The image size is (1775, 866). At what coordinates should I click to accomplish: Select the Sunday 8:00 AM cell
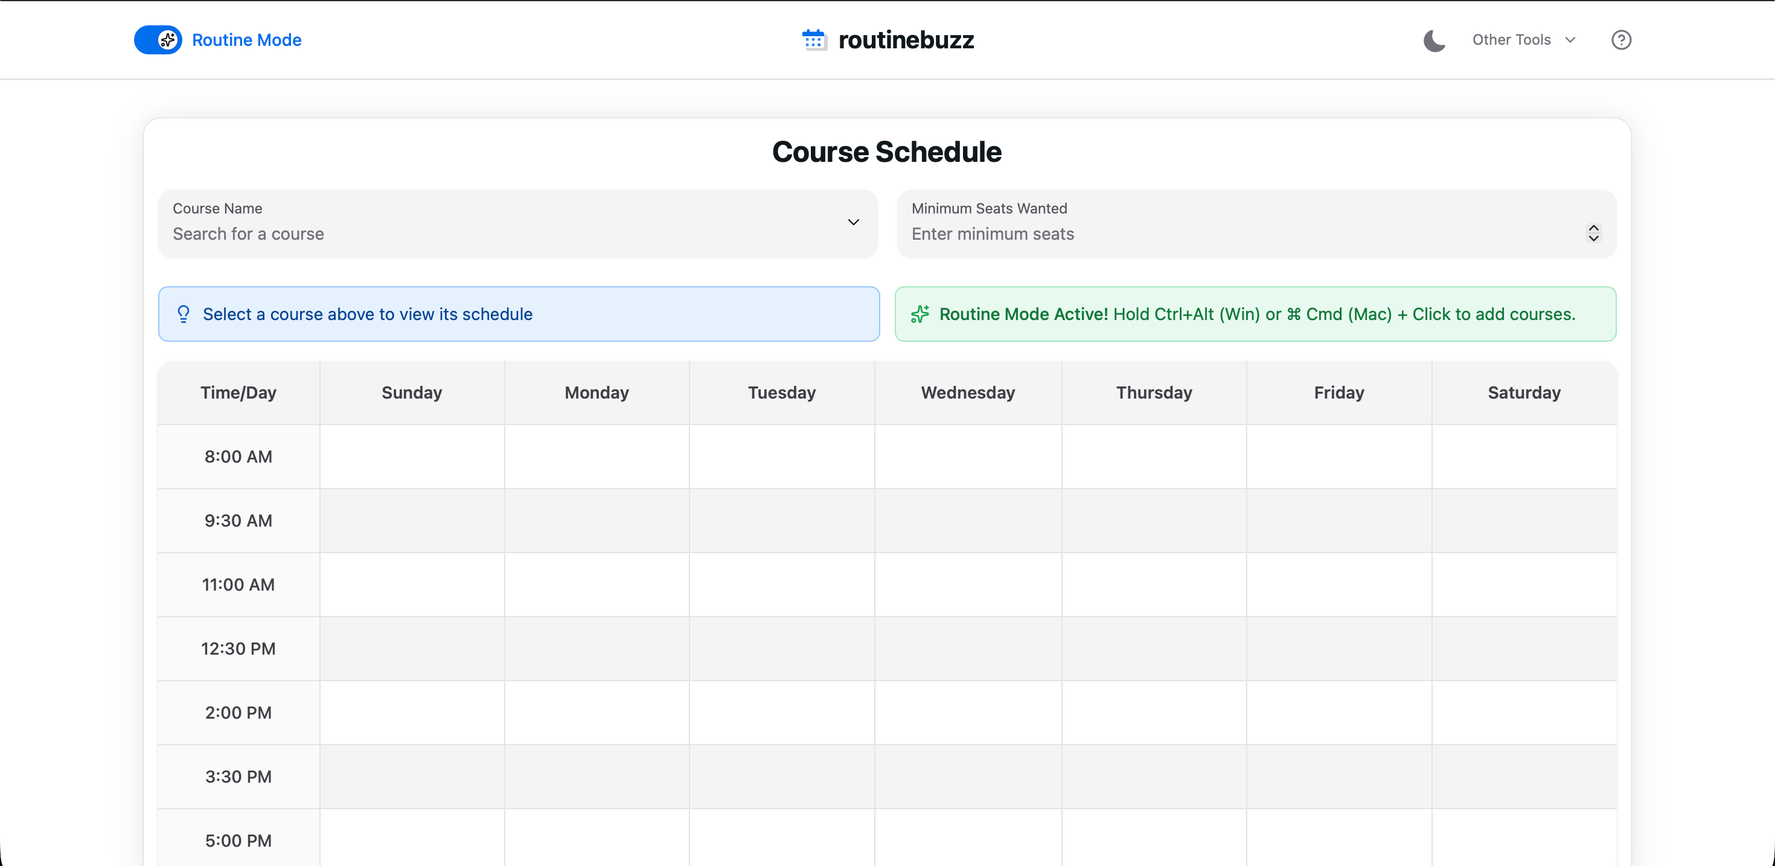(412, 457)
